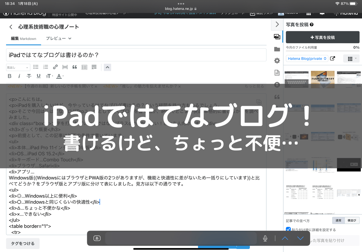
Task: Apply strikethrough formatting
Action: [x=29, y=76]
